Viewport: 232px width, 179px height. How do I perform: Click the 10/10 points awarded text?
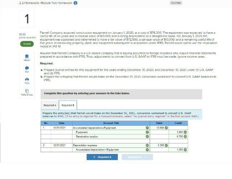[x=27, y=36]
